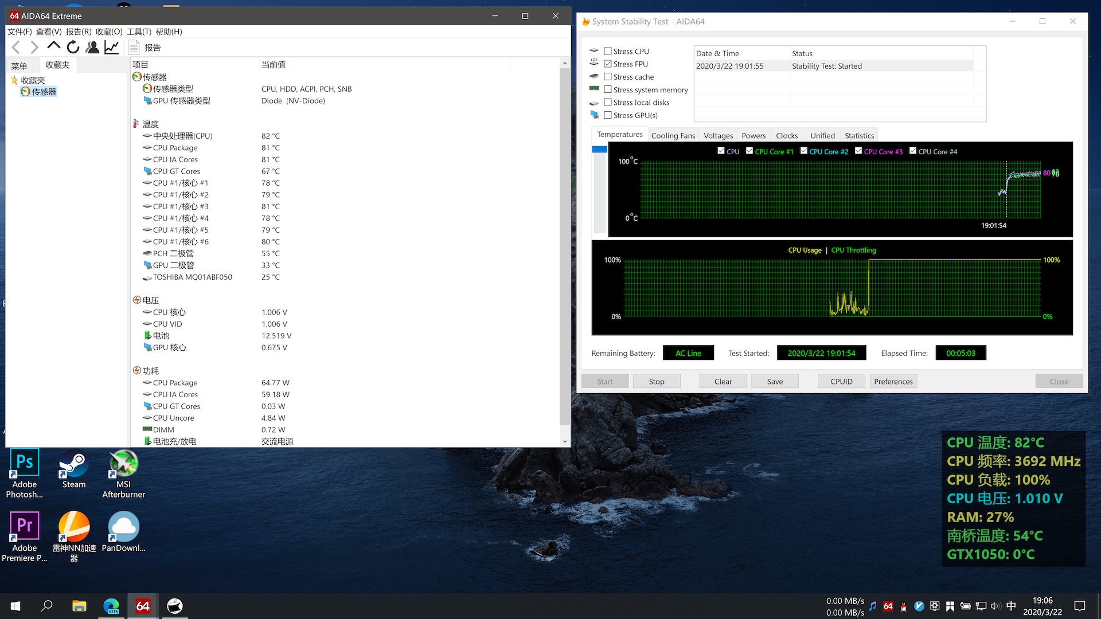Viewport: 1101px width, 619px height.
Task: Click the taskbar app icon next to AIDA64
Action: point(175,606)
